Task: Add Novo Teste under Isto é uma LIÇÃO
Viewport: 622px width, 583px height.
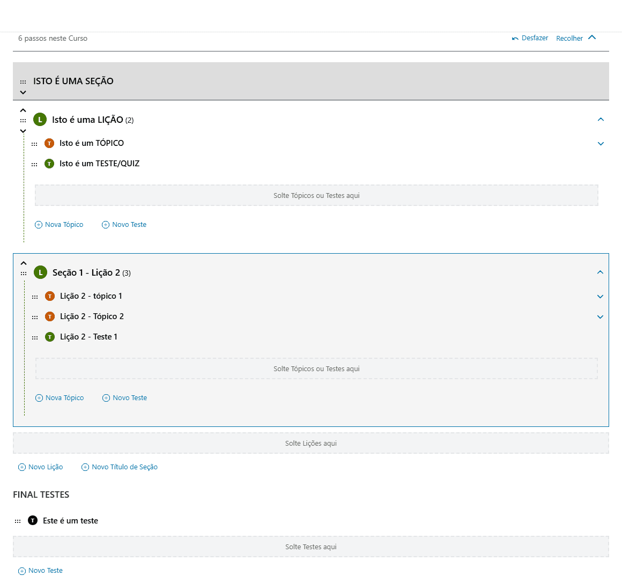Action: (x=124, y=225)
